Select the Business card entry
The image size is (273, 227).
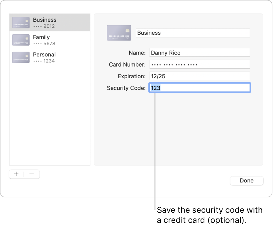[50, 22]
